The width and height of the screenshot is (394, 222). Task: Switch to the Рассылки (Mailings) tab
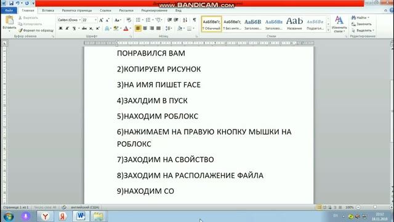coord(126,10)
